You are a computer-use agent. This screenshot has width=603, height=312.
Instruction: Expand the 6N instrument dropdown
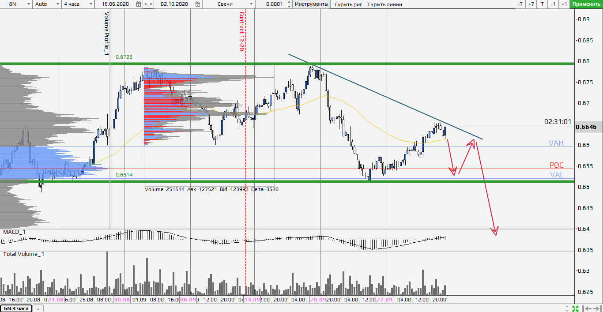pos(28,4)
